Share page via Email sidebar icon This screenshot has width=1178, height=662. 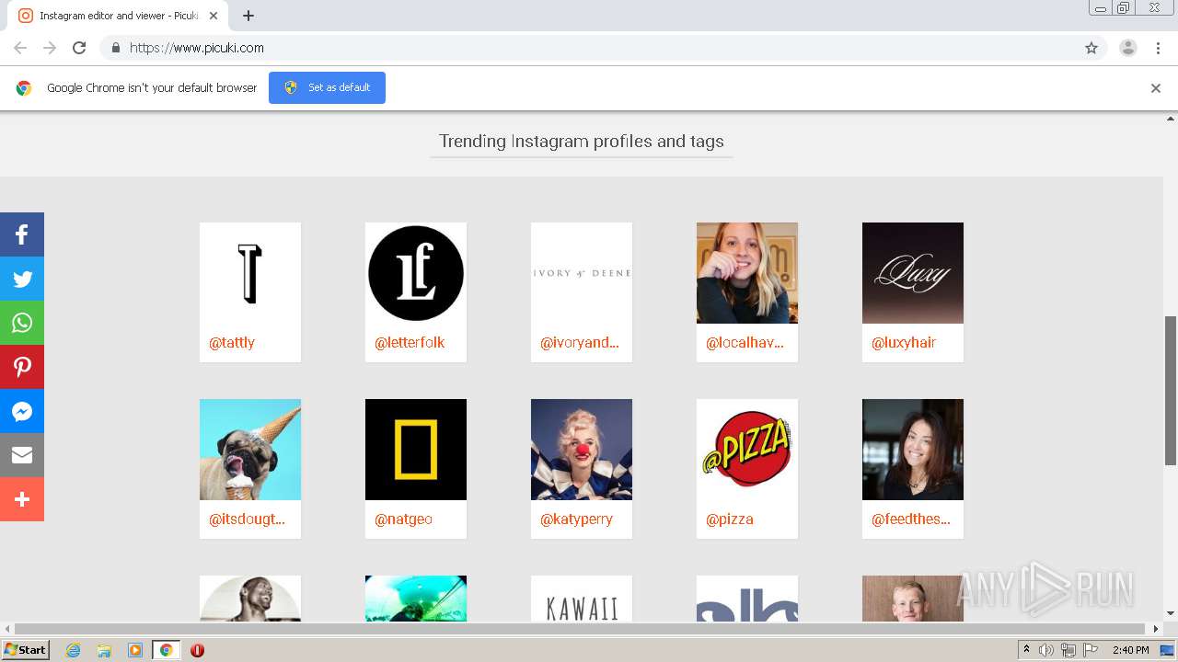click(x=22, y=455)
